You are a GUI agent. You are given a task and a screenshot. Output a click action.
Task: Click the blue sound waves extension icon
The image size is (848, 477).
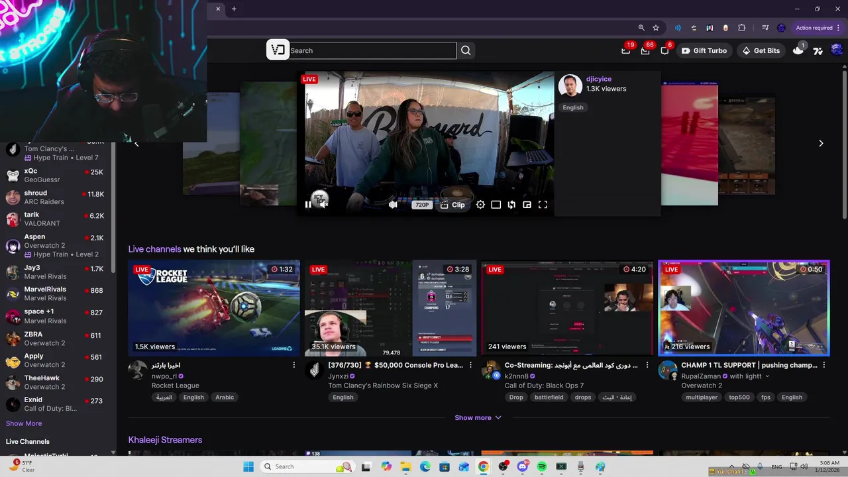pos(678,28)
